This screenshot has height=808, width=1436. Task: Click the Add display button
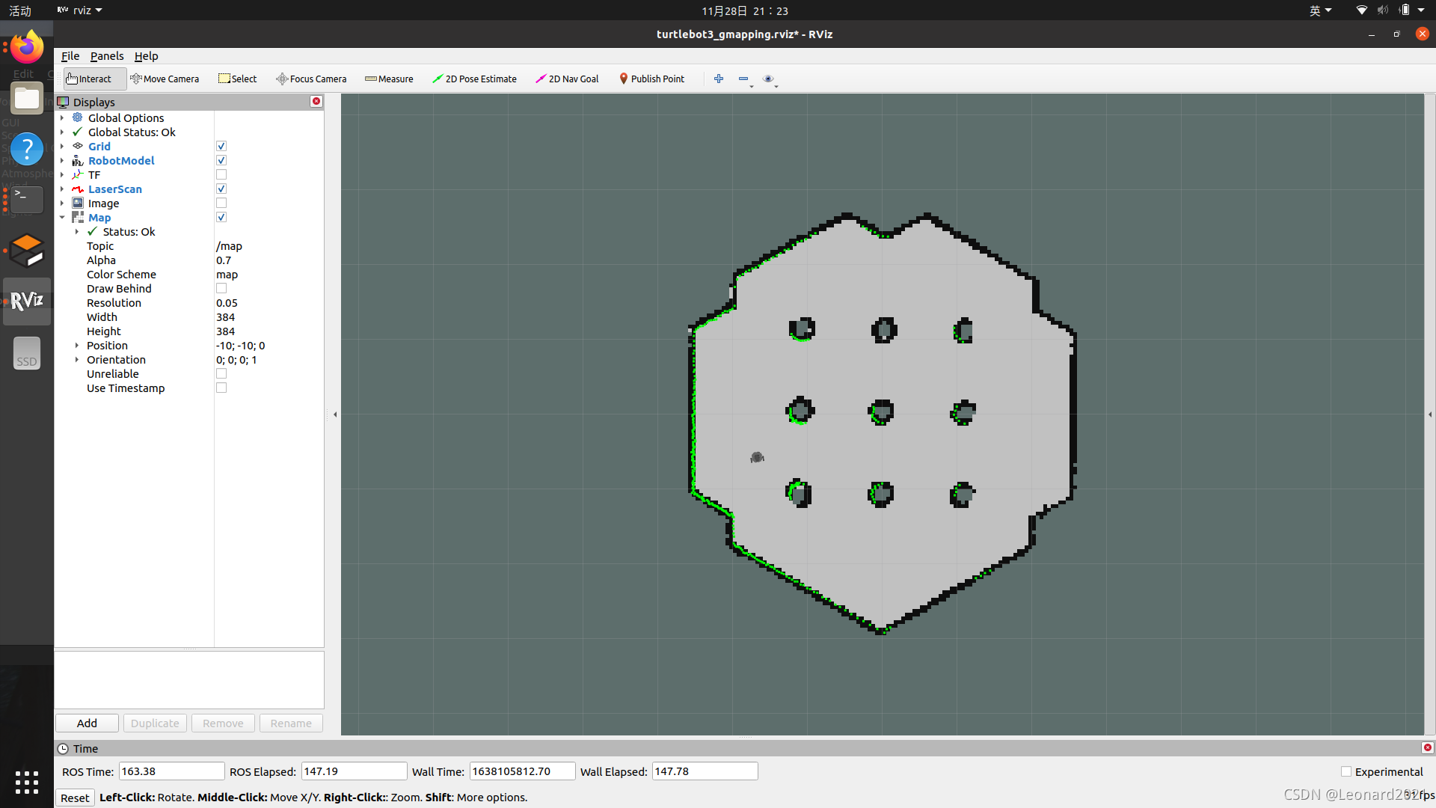pos(87,723)
